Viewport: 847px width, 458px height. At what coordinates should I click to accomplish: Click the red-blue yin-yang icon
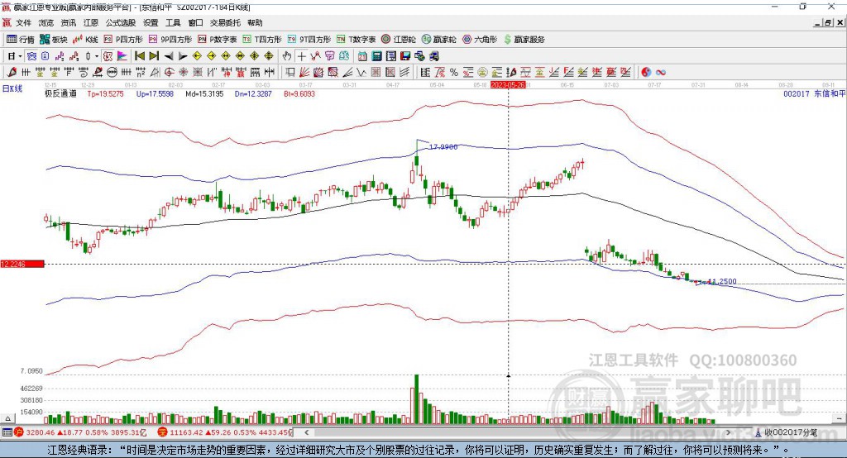tap(646, 72)
